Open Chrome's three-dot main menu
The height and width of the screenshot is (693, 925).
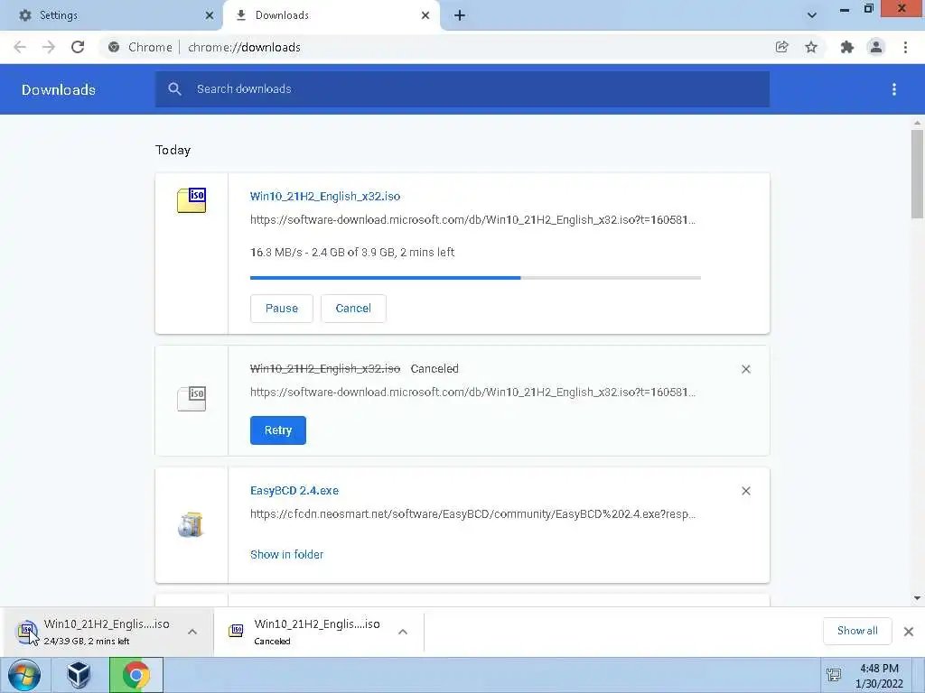(x=905, y=47)
